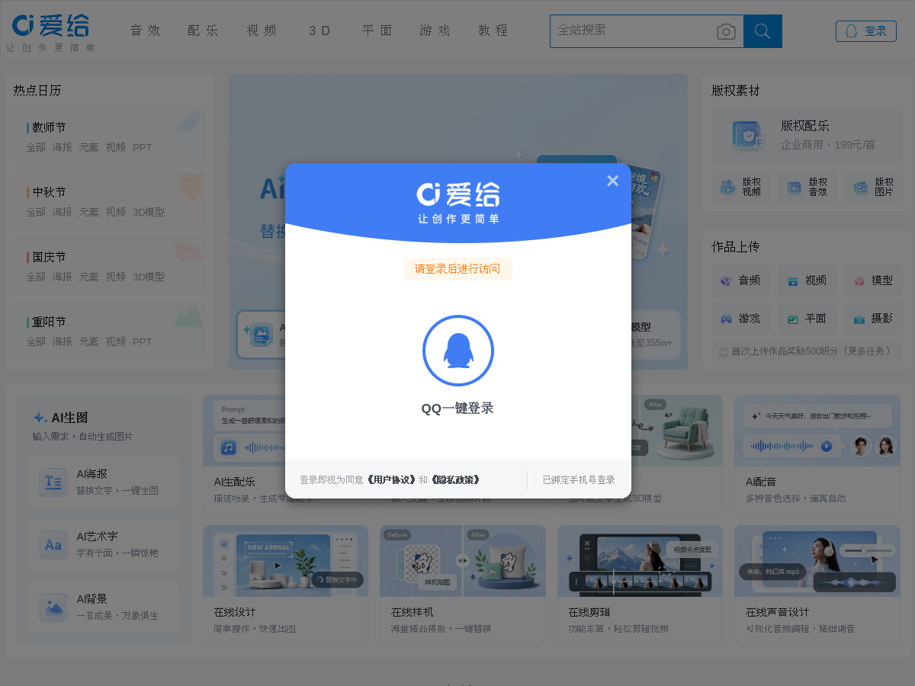Open the 隐私政策 link
915x686 pixels.
click(x=455, y=479)
